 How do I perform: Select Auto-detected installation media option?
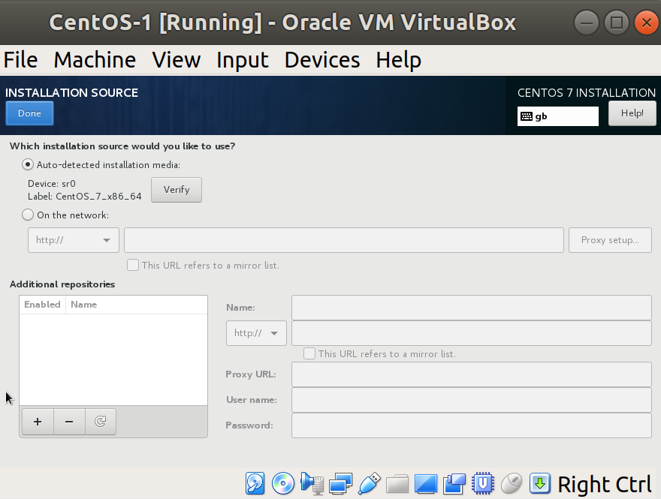coord(29,165)
